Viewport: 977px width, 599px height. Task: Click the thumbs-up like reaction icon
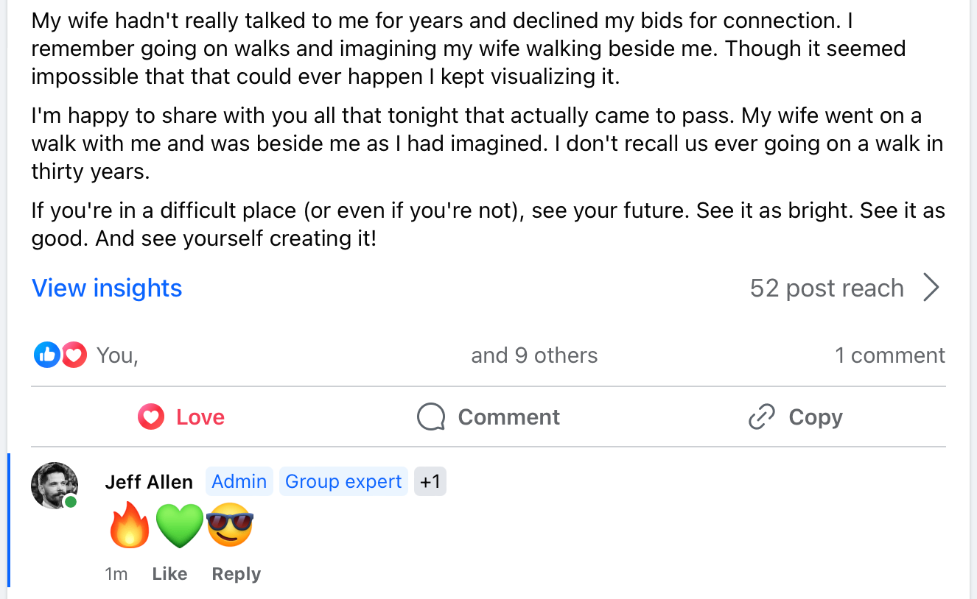(46, 355)
